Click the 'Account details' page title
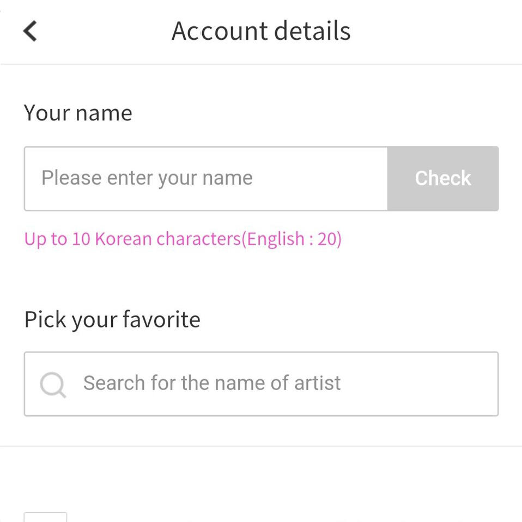This screenshot has width=522, height=522. (x=261, y=31)
